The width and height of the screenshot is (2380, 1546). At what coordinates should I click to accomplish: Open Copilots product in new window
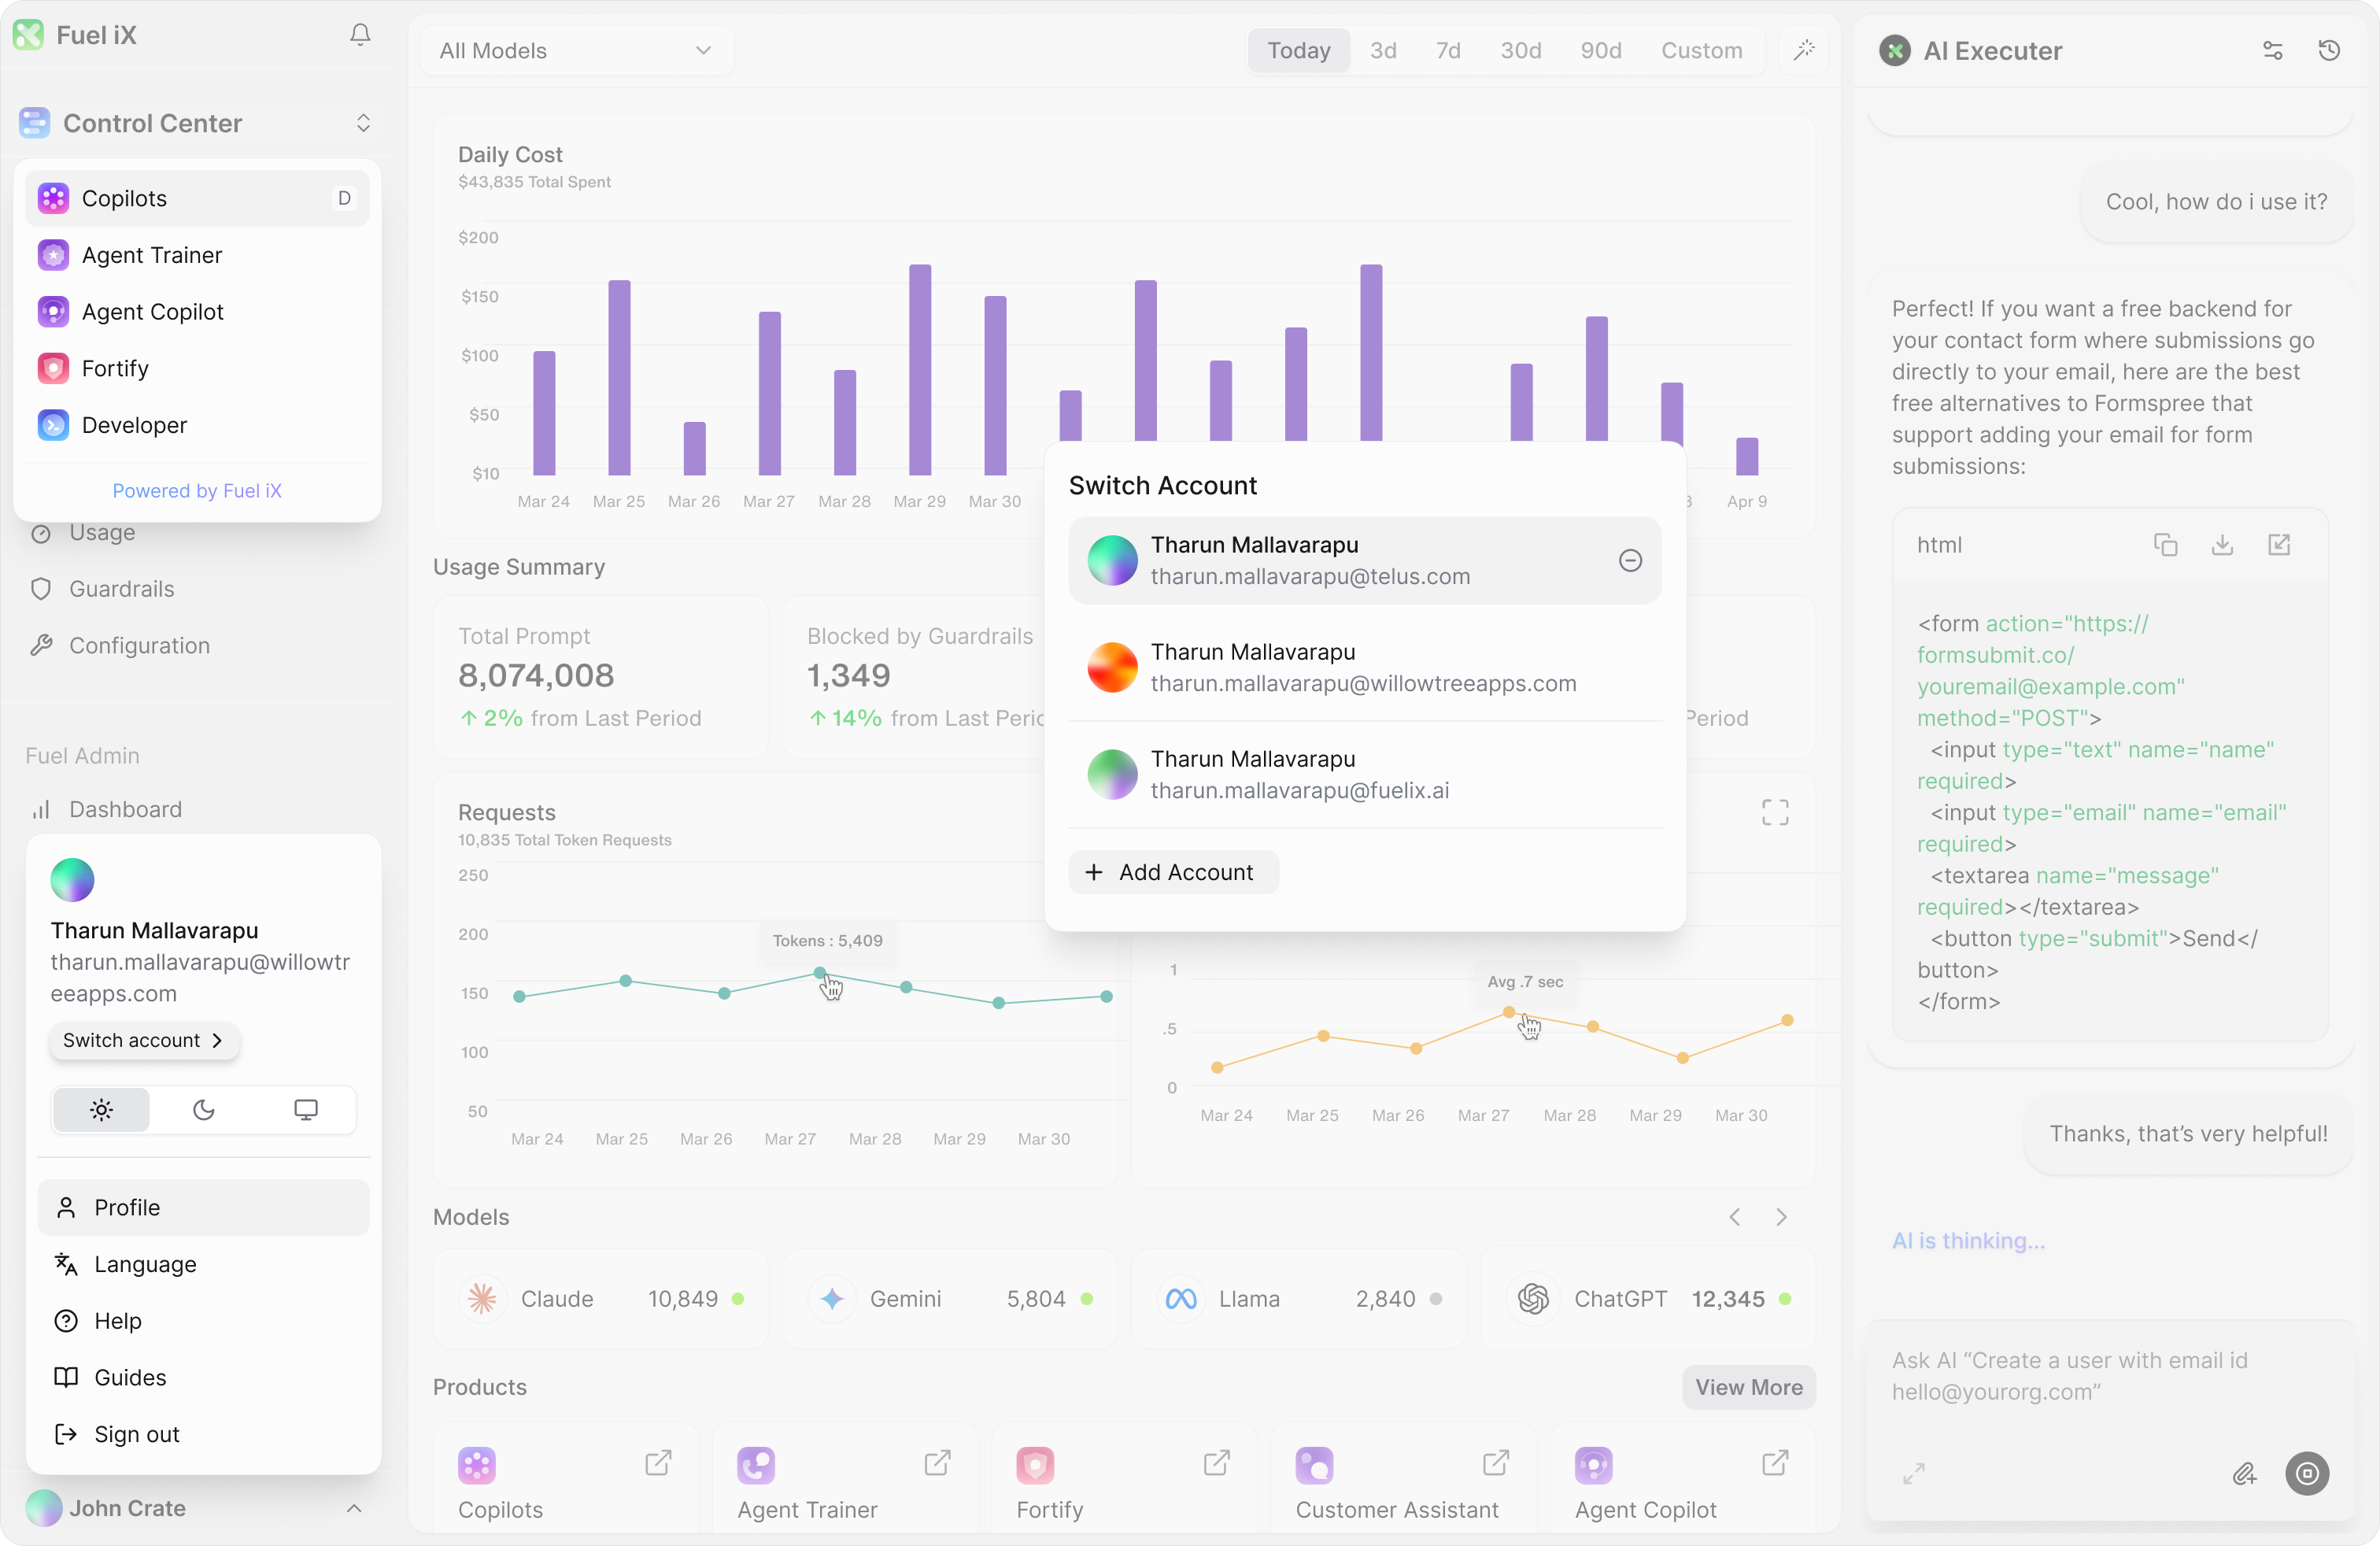tap(658, 1463)
